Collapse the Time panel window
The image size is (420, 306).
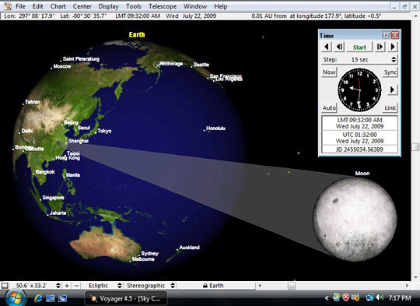point(386,35)
